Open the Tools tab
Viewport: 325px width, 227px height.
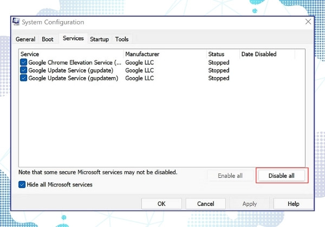pos(122,39)
